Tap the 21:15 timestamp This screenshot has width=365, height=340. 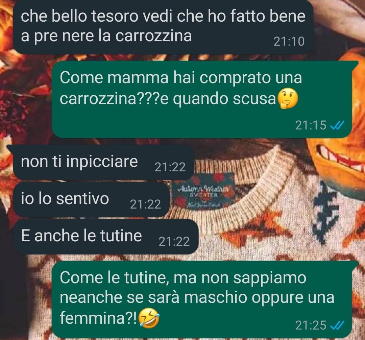[x=311, y=125]
